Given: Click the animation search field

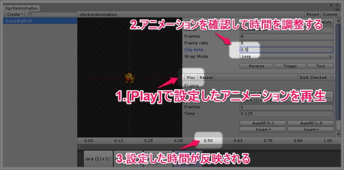Looking at the screenshot, I should click(52, 15).
